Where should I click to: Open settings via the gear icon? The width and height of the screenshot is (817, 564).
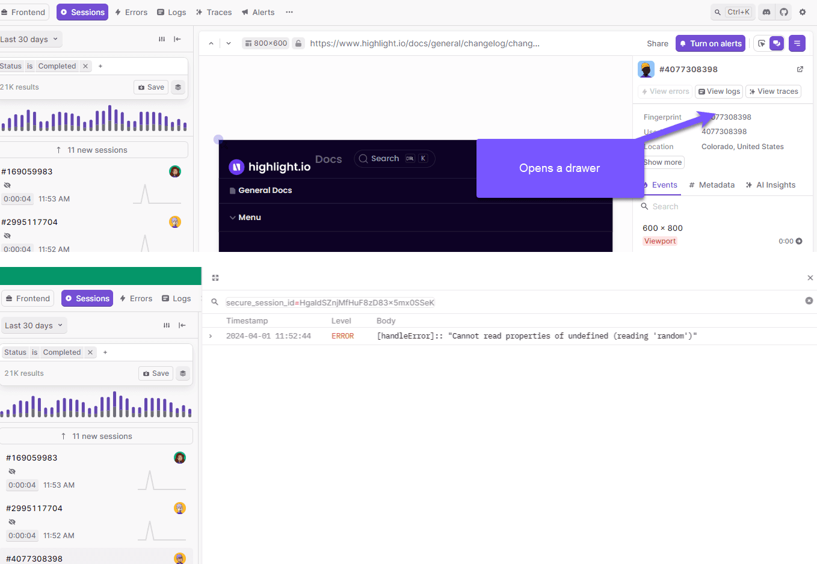coord(803,12)
